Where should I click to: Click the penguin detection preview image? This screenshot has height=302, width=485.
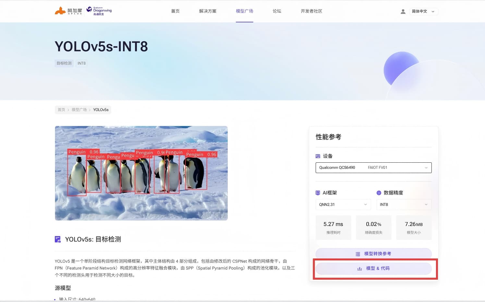141,173
